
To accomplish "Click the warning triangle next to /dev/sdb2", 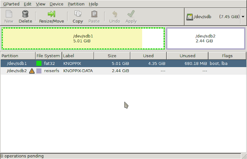I will (x=32, y=71).
